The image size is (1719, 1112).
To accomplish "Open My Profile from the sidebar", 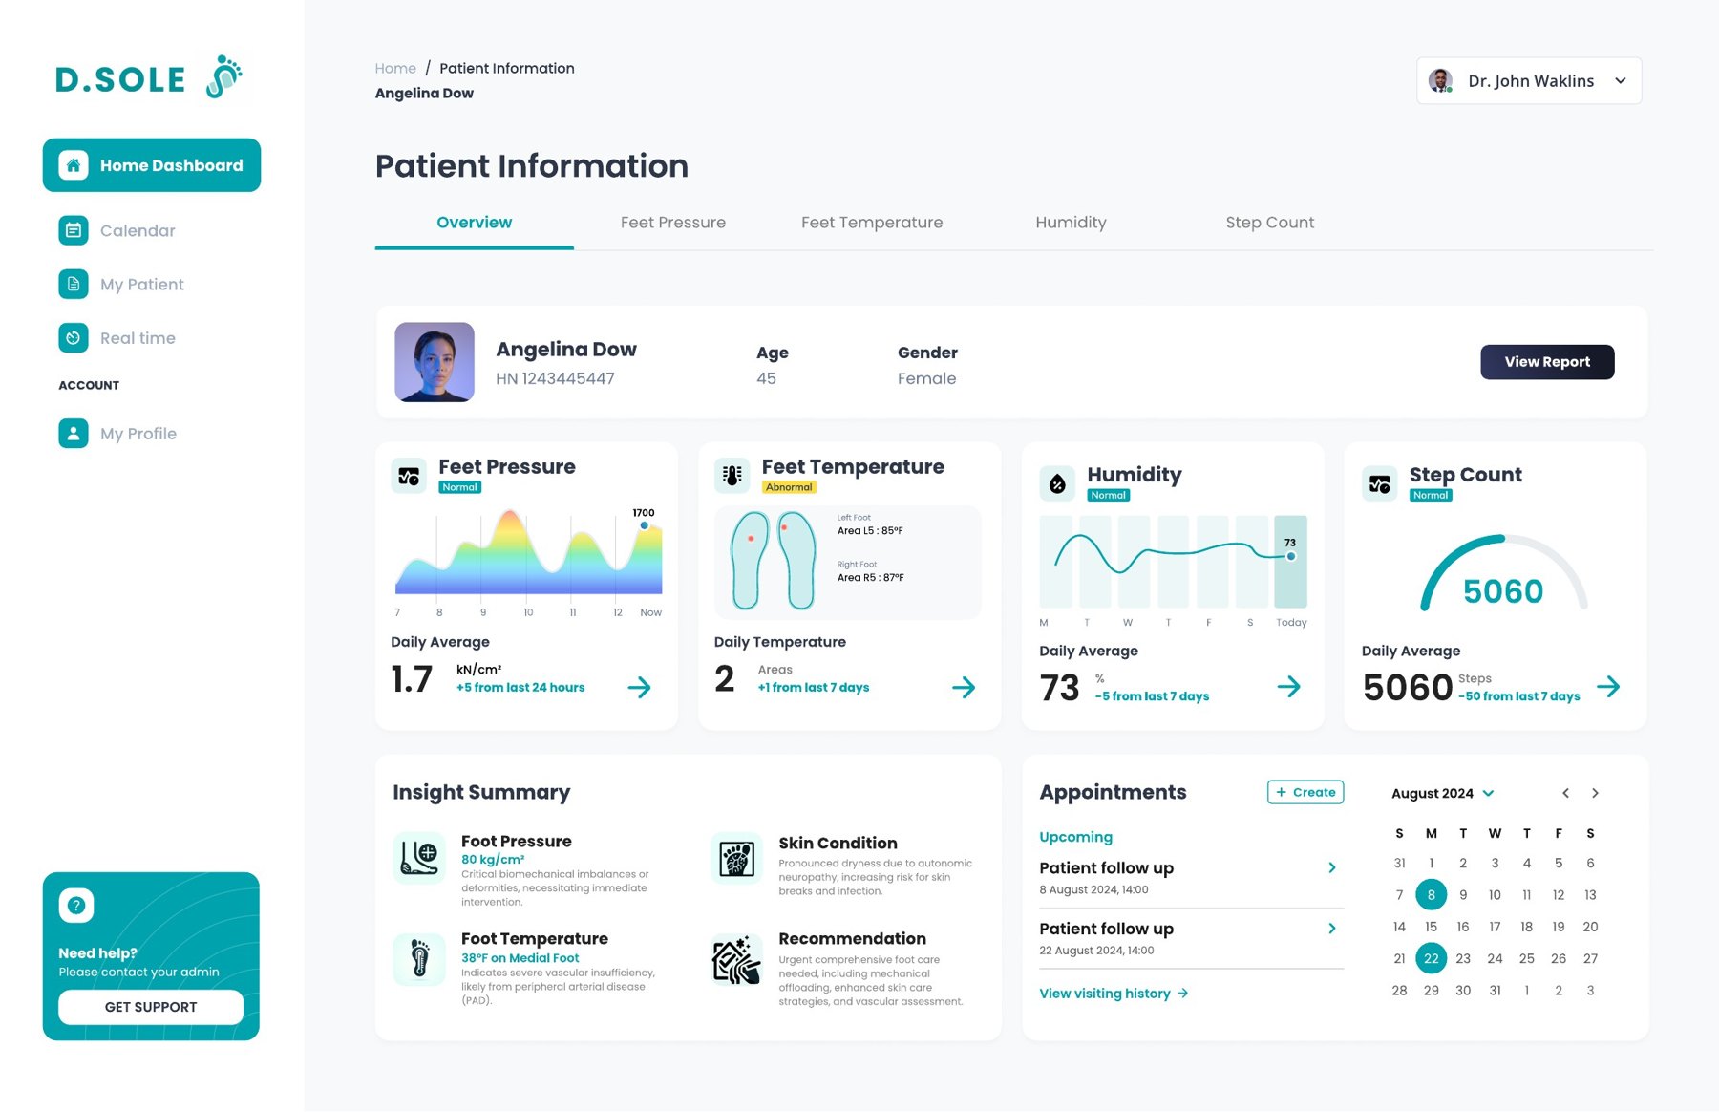I will 118,433.
